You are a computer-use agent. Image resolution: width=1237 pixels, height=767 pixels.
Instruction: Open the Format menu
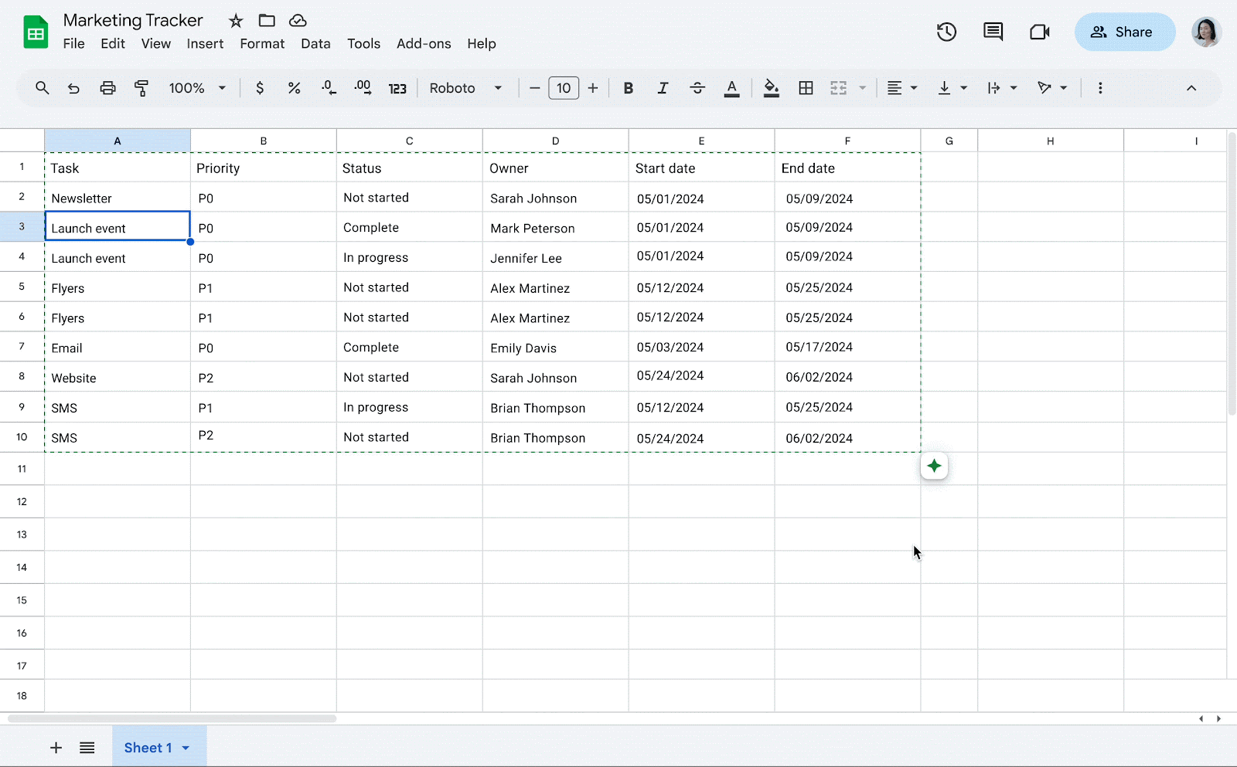262,44
